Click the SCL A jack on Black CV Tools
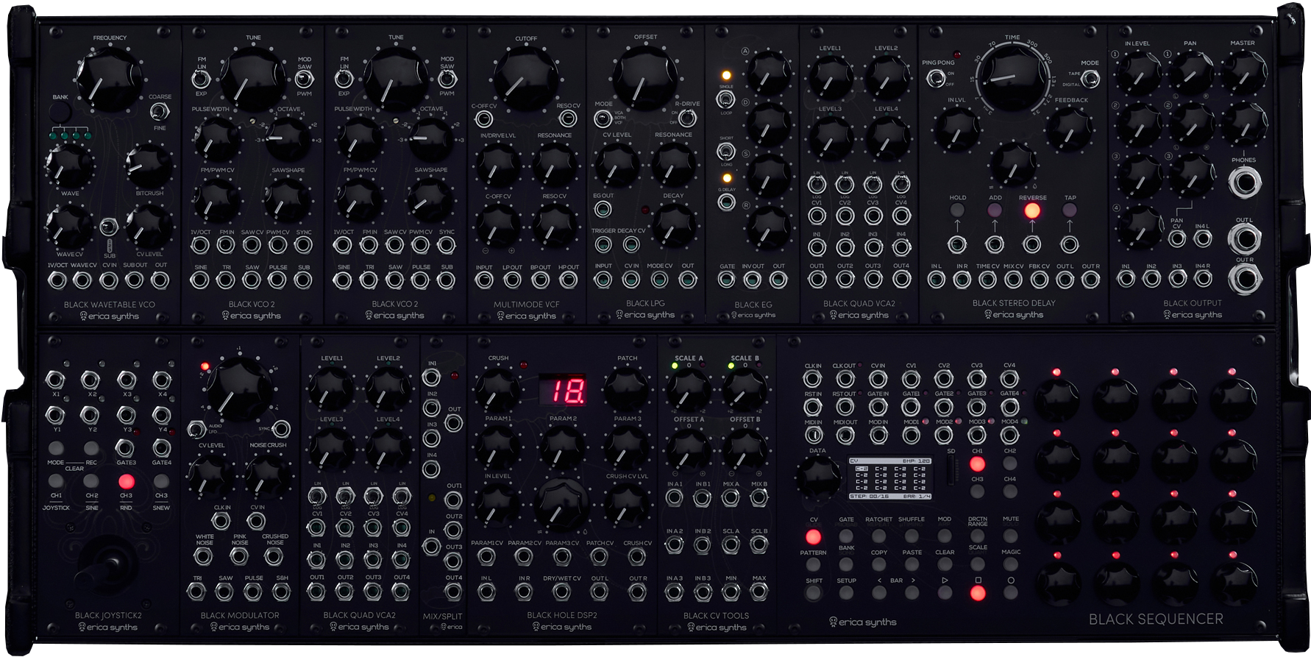The image size is (1311, 657). click(x=731, y=545)
